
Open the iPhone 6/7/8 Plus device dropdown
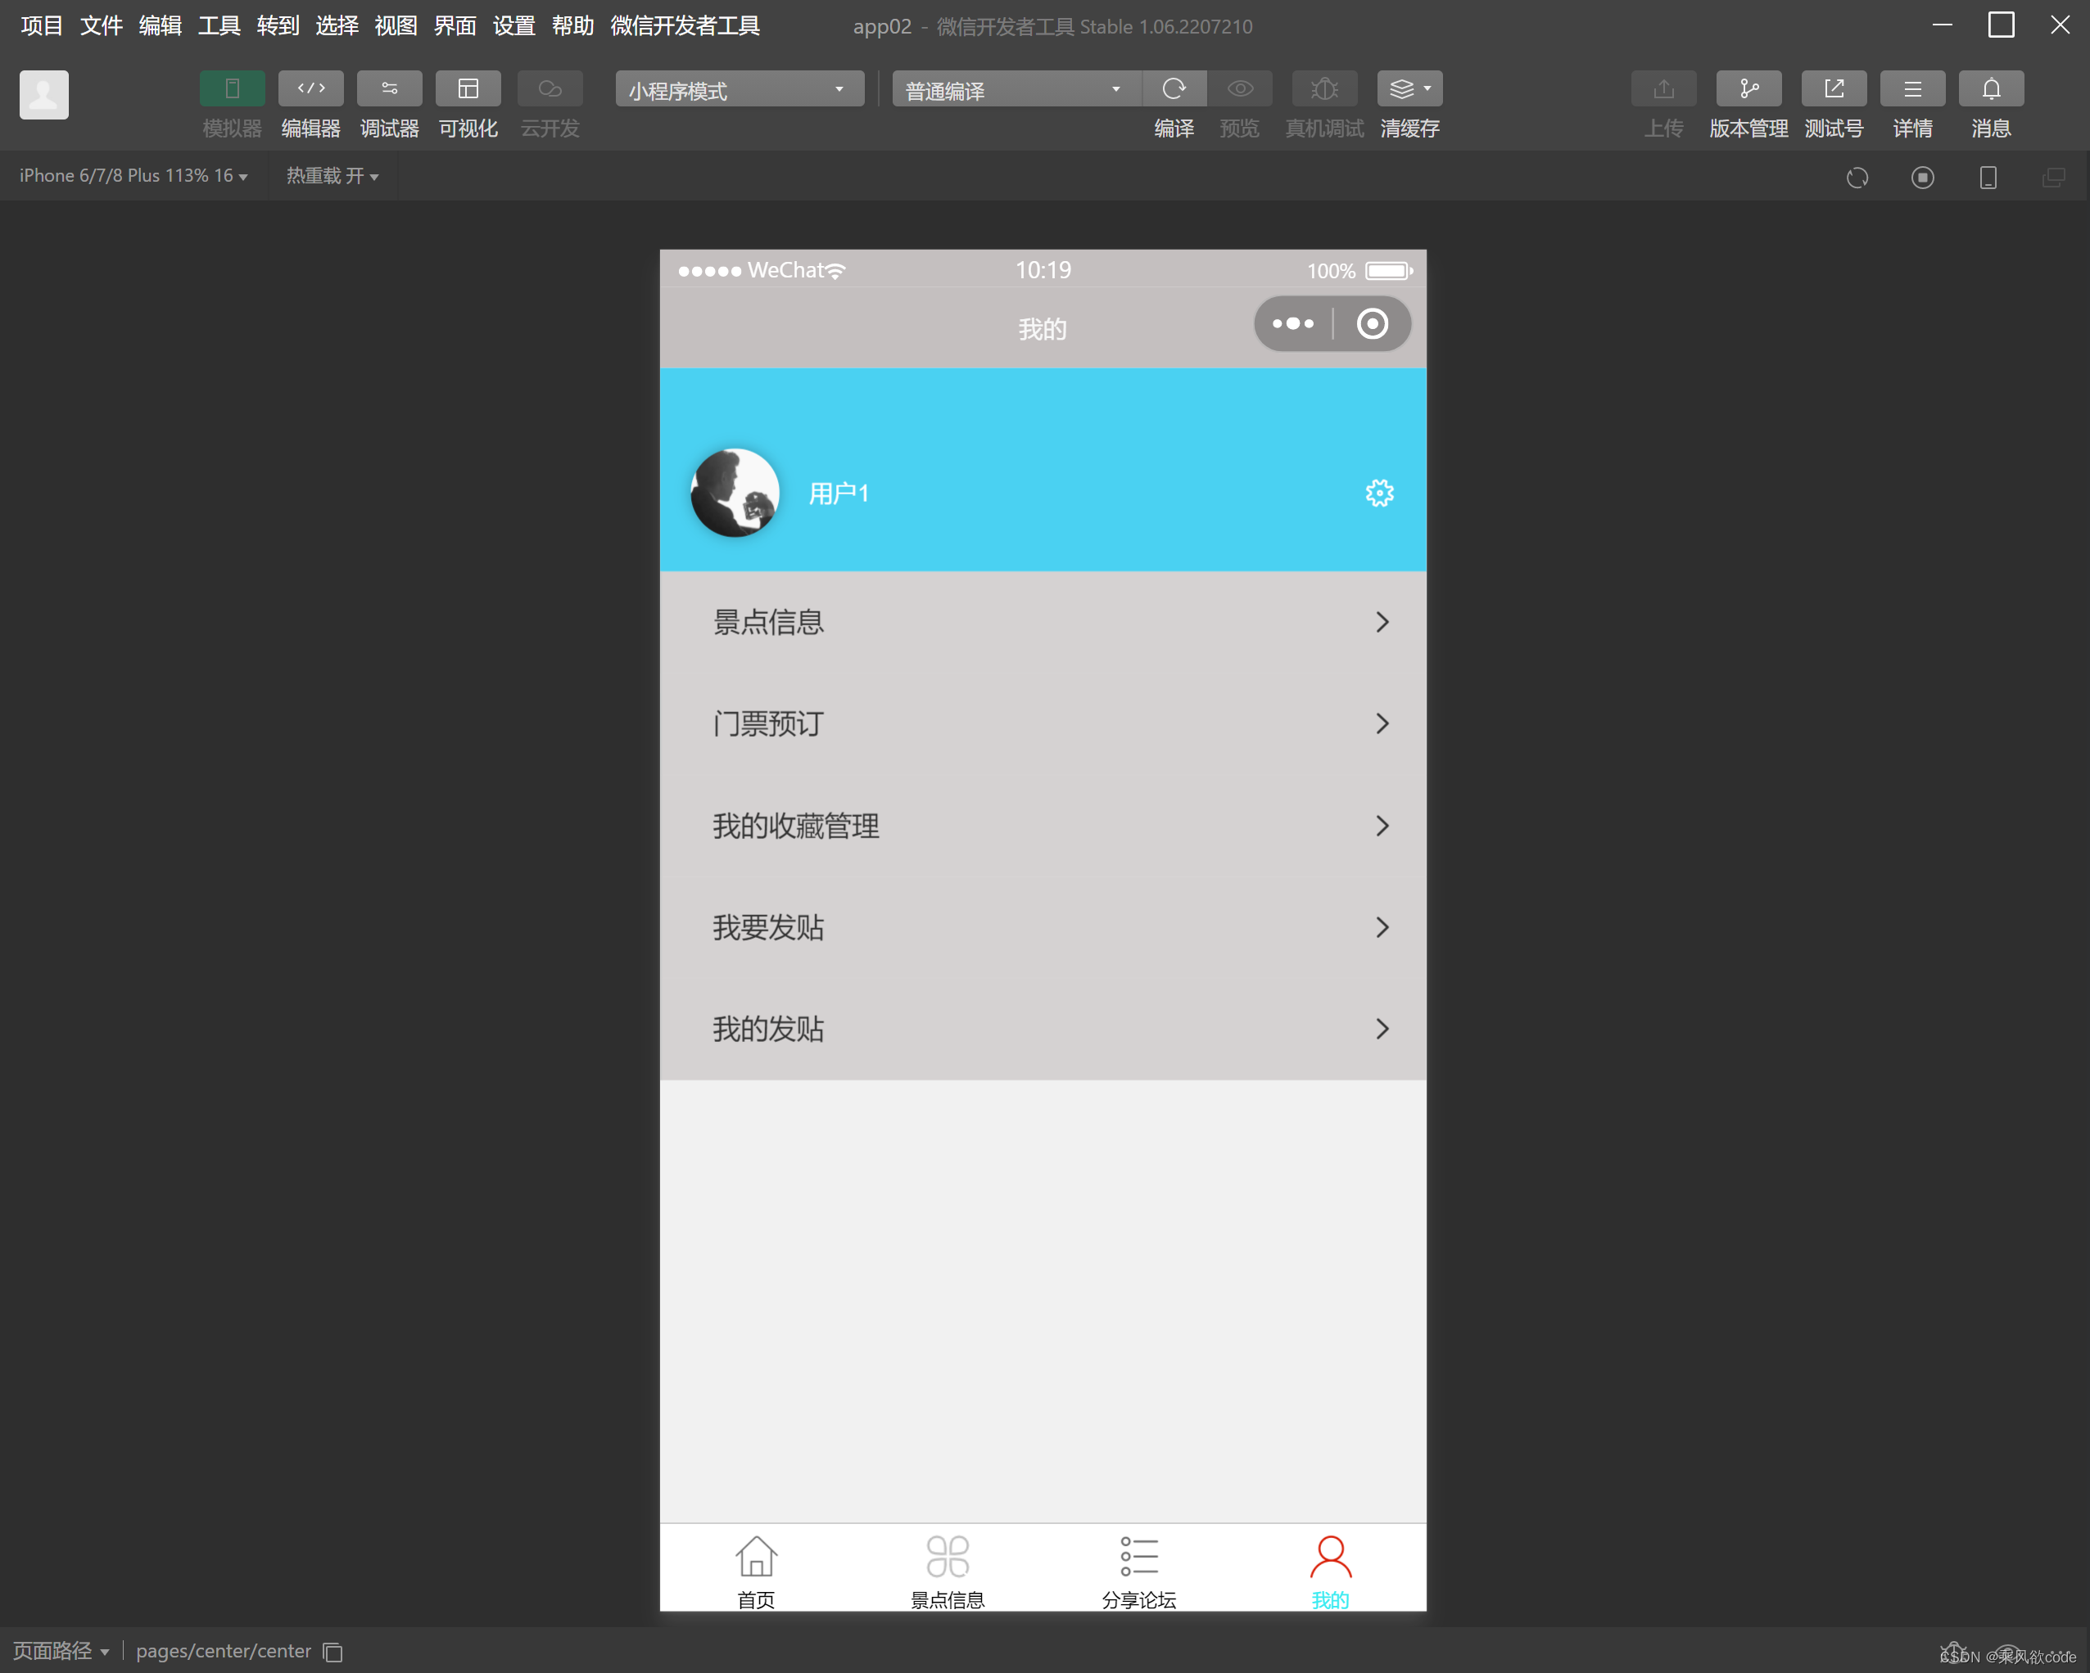[x=133, y=175]
